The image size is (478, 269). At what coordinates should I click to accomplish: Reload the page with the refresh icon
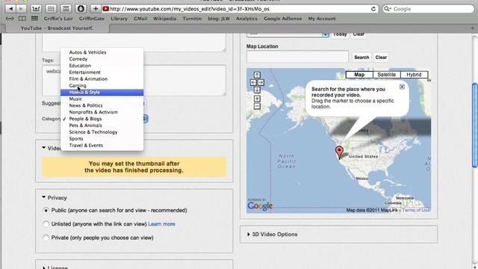[373, 9]
